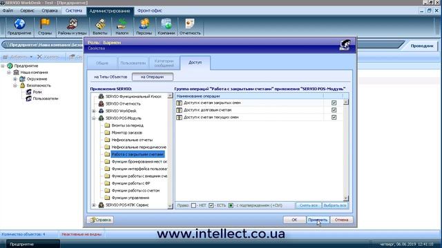The height and width of the screenshot is (248, 442).
Task: Click folder icon of Визиты за период
Action: pos(107,125)
